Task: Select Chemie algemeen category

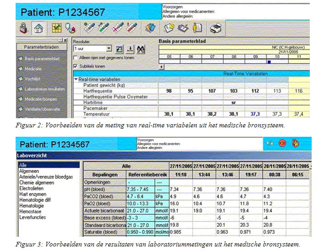Action: (37, 183)
